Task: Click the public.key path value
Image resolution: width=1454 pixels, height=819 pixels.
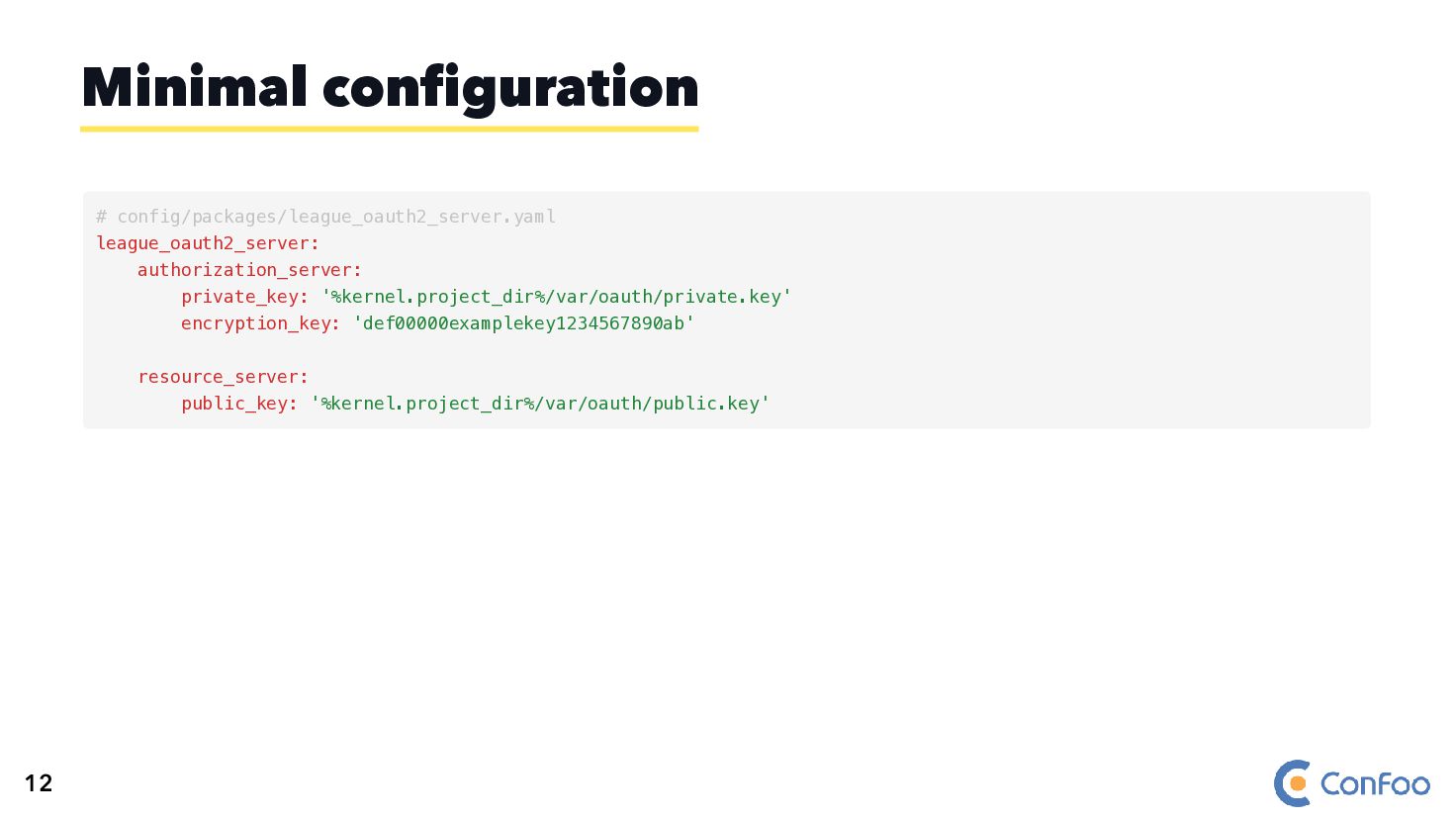Action: 541,404
